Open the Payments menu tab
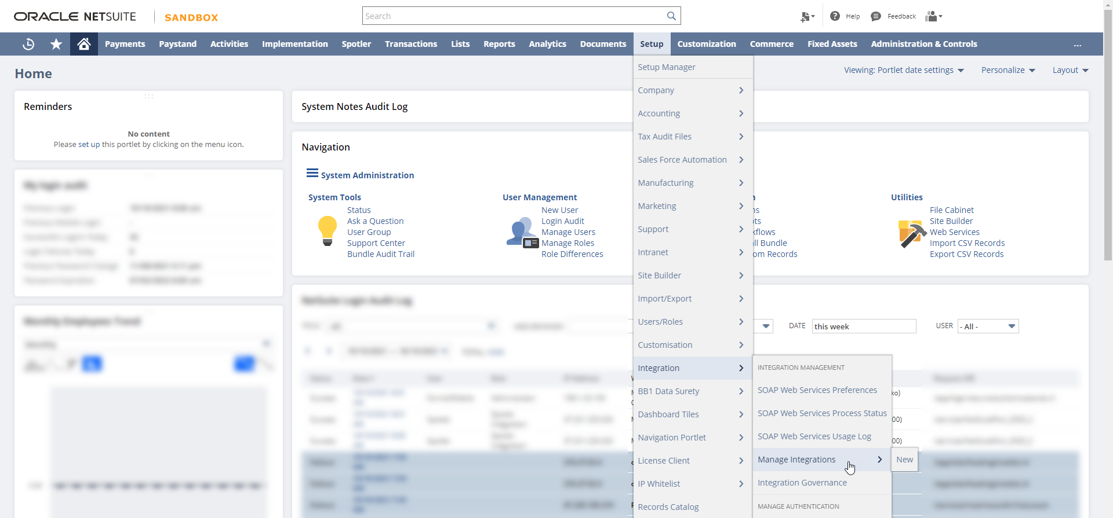Viewport: 1113px width, 518px height. 125,44
